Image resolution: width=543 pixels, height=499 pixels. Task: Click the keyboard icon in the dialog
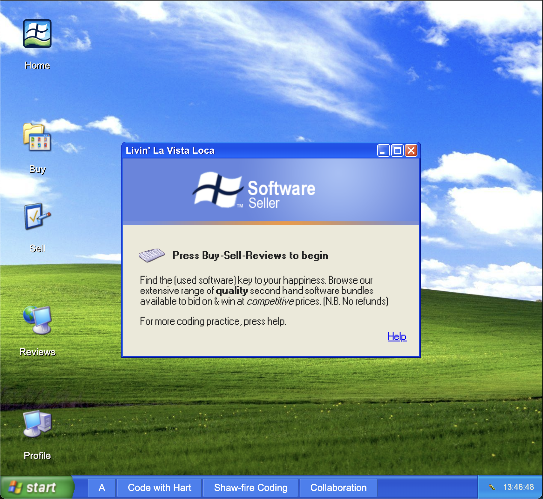(152, 255)
